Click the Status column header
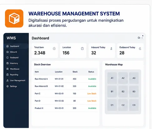Screen dimensions: 152x129 pos(91,72)
